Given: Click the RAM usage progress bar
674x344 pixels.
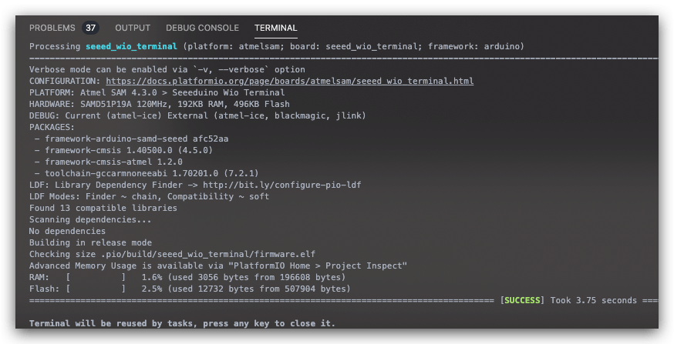Looking at the screenshot, I should coord(96,277).
